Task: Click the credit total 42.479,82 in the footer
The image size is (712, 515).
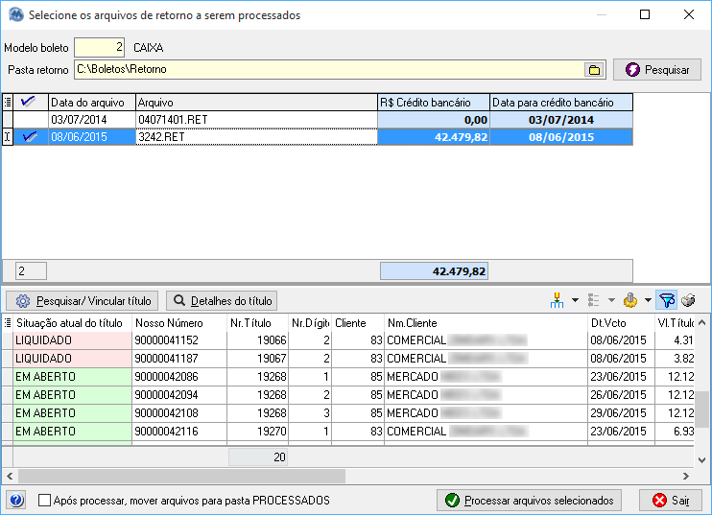Action: [x=434, y=271]
